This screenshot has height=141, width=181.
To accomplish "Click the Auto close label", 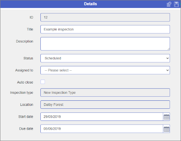I will point(25,82).
